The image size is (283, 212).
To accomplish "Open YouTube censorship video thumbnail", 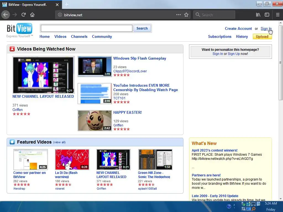I will [x=95, y=94].
